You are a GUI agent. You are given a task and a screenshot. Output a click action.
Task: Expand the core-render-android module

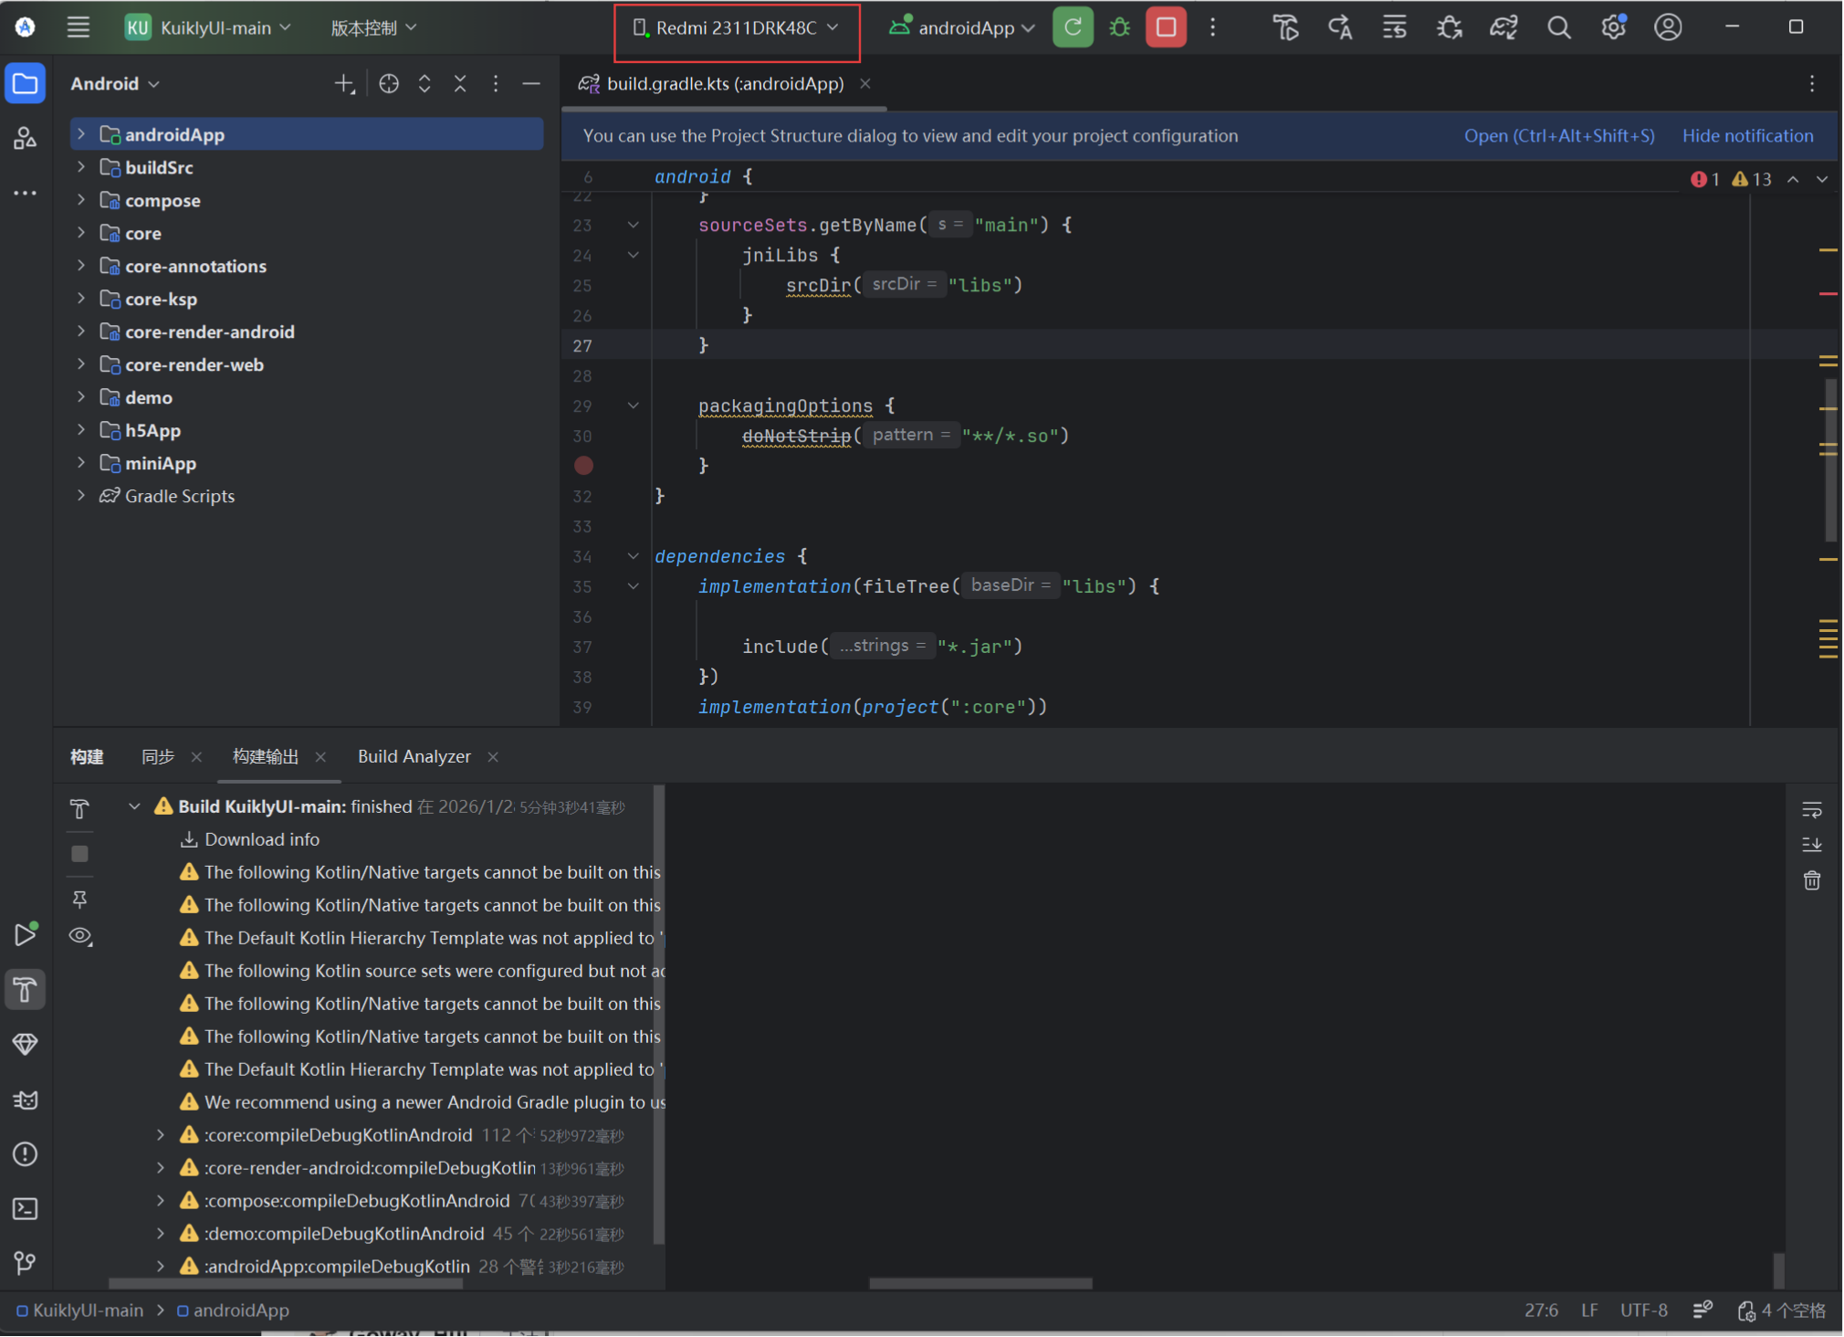81,332
